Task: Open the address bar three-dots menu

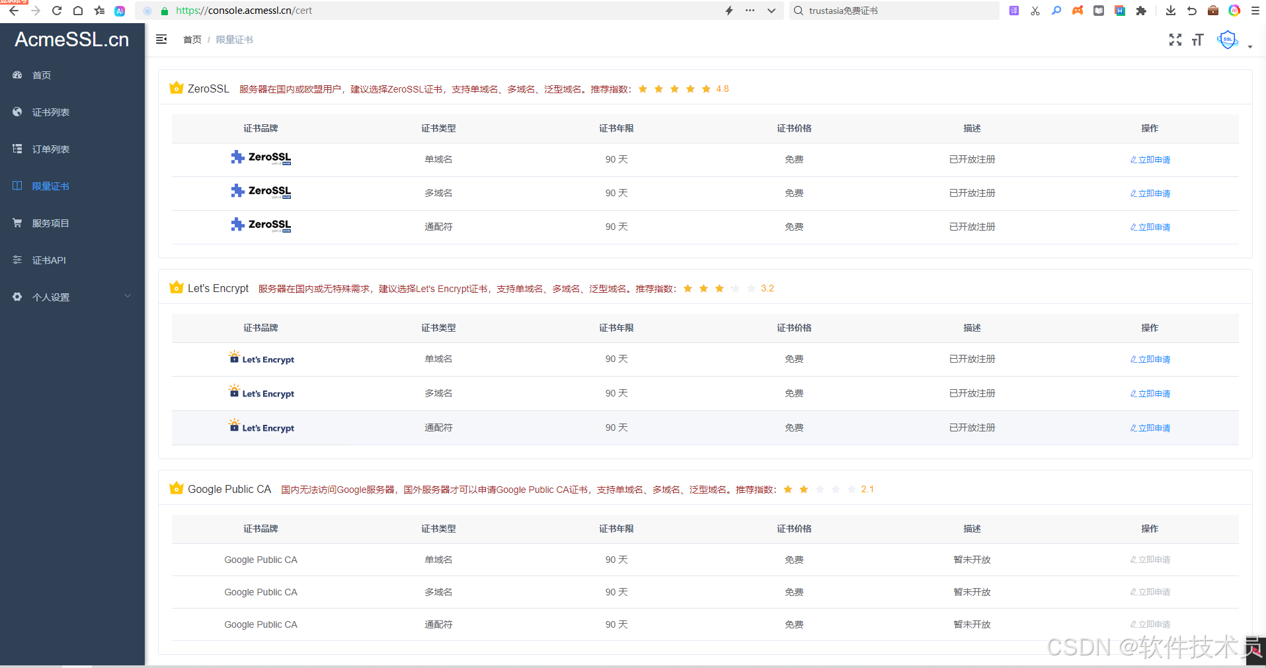Action: click(750, 11)
